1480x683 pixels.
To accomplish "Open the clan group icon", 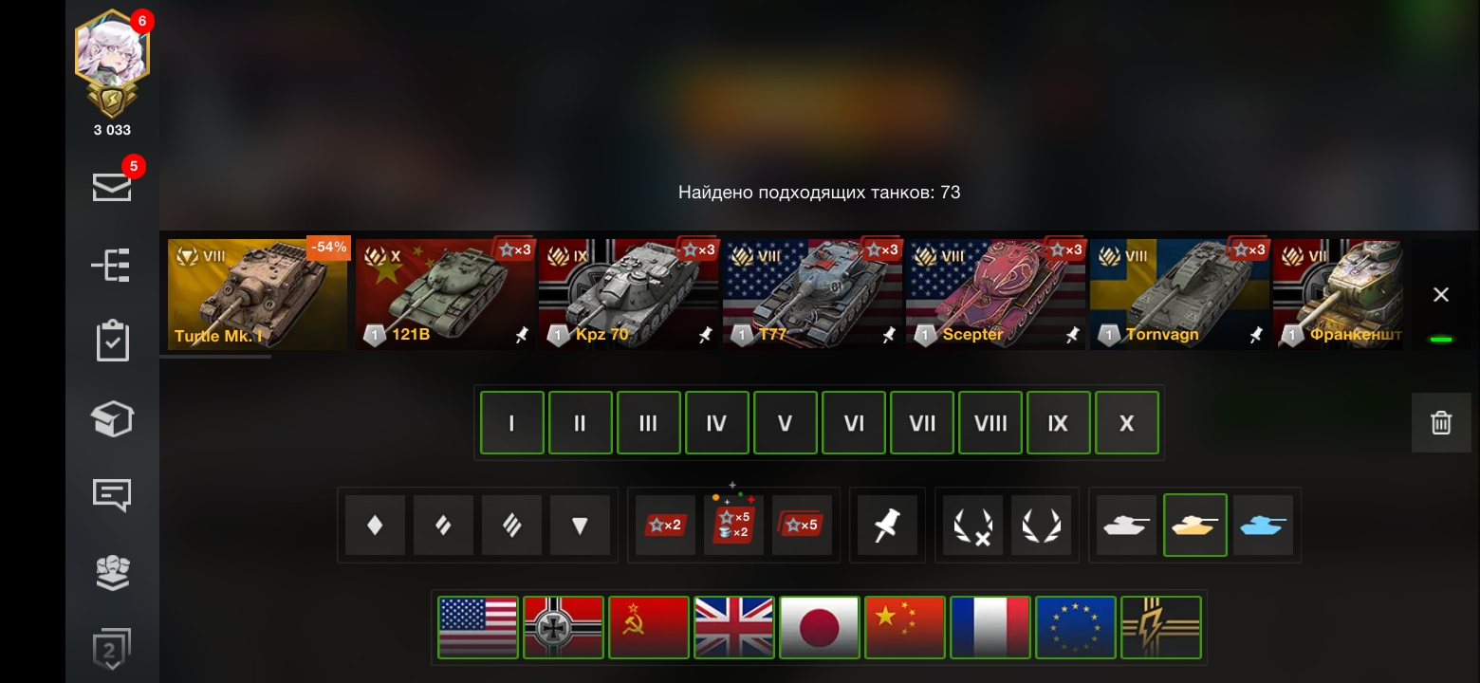I will click(112, 572).
